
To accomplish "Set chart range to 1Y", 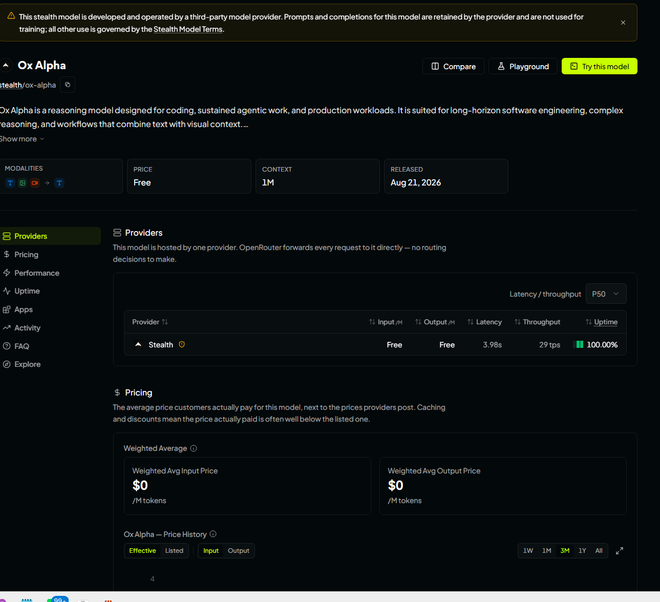I will (x=582, y=551).
